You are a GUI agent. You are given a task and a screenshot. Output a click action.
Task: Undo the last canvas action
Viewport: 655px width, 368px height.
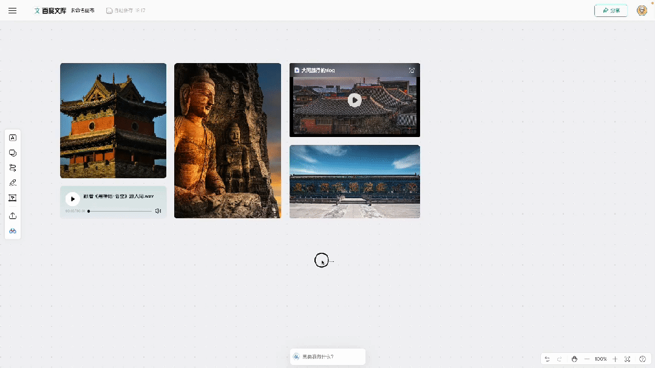tap(547, 359)
